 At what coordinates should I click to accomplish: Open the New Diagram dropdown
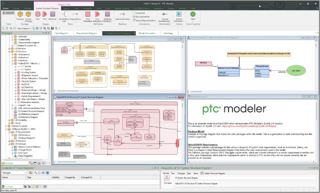[24, 29]
